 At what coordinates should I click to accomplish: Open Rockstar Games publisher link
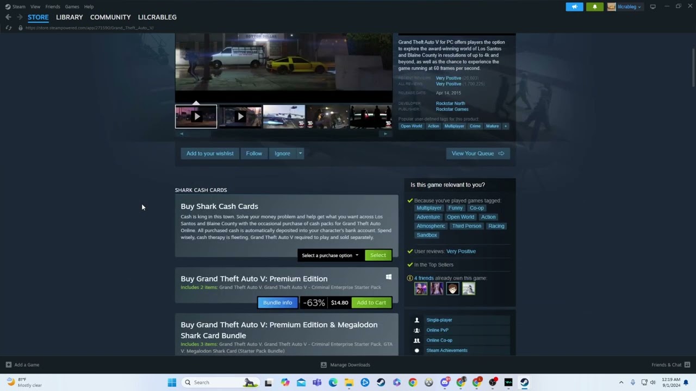(x=452, y=109)
